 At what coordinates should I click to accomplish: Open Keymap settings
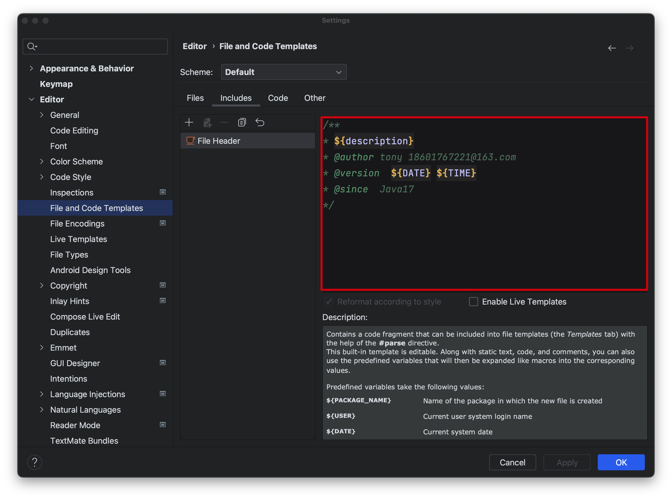pos(56,84)
